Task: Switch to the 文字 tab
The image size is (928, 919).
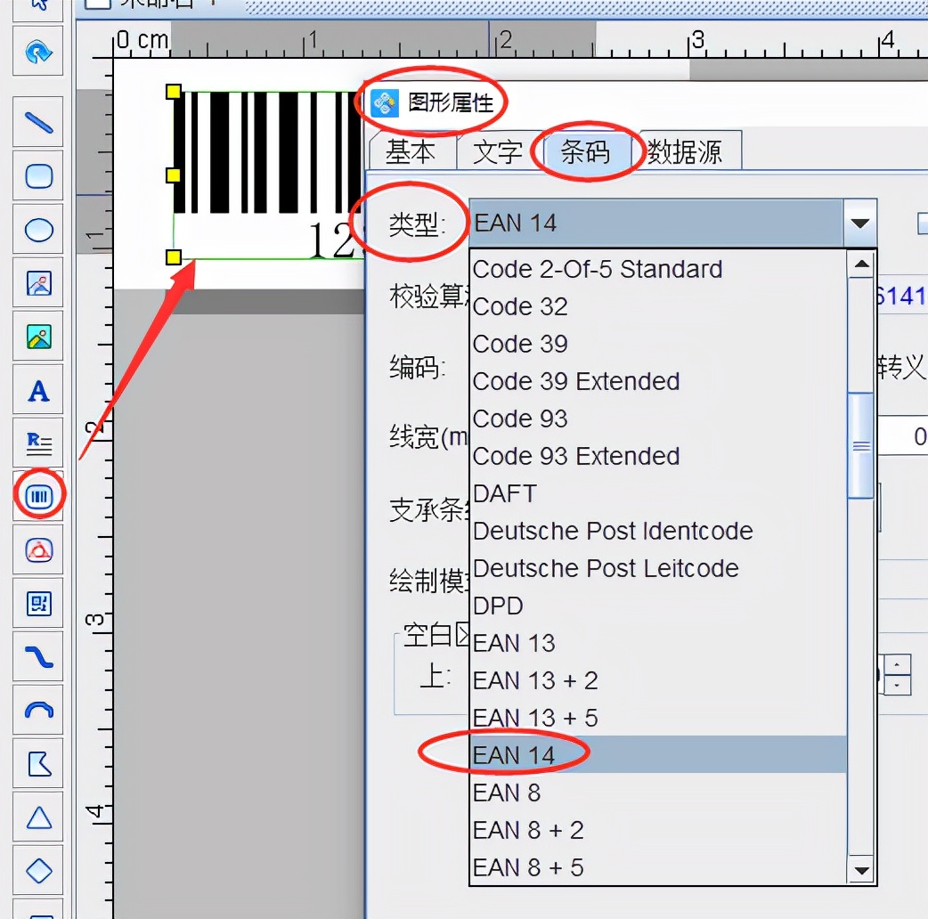Action: click(499, 150)
